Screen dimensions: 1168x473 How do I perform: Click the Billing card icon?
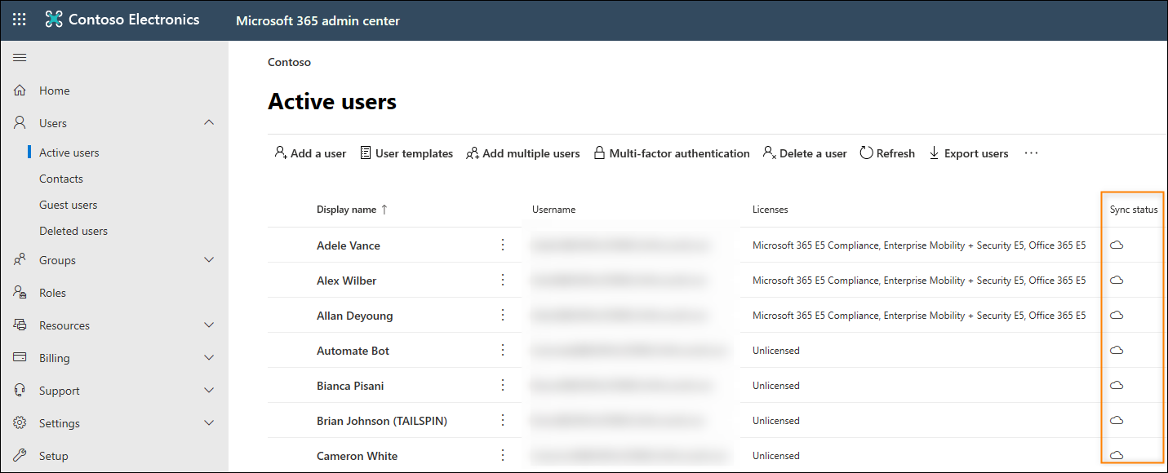coord(20,358)
